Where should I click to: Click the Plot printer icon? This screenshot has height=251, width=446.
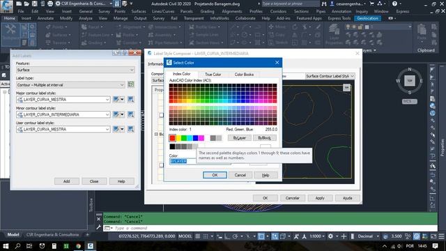tap(50, 3)
